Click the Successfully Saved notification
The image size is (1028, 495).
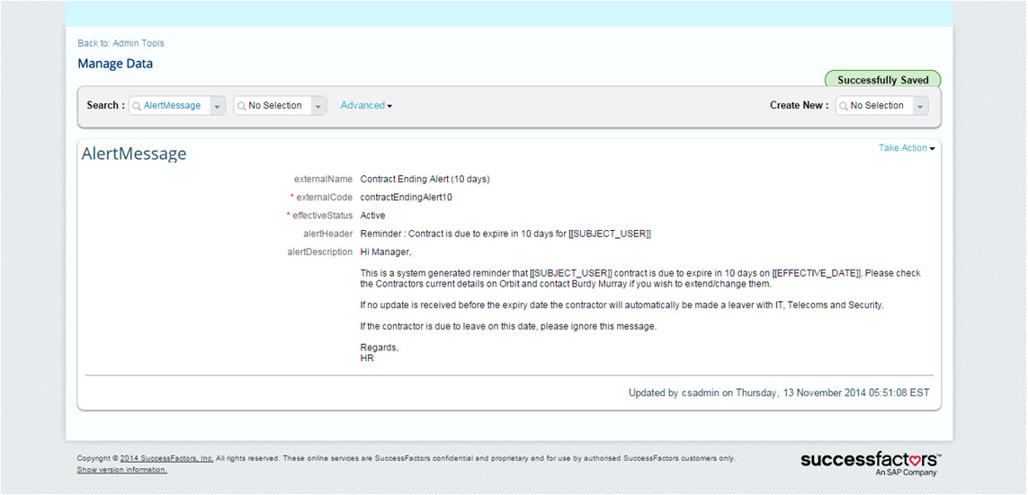pos(882,81)
